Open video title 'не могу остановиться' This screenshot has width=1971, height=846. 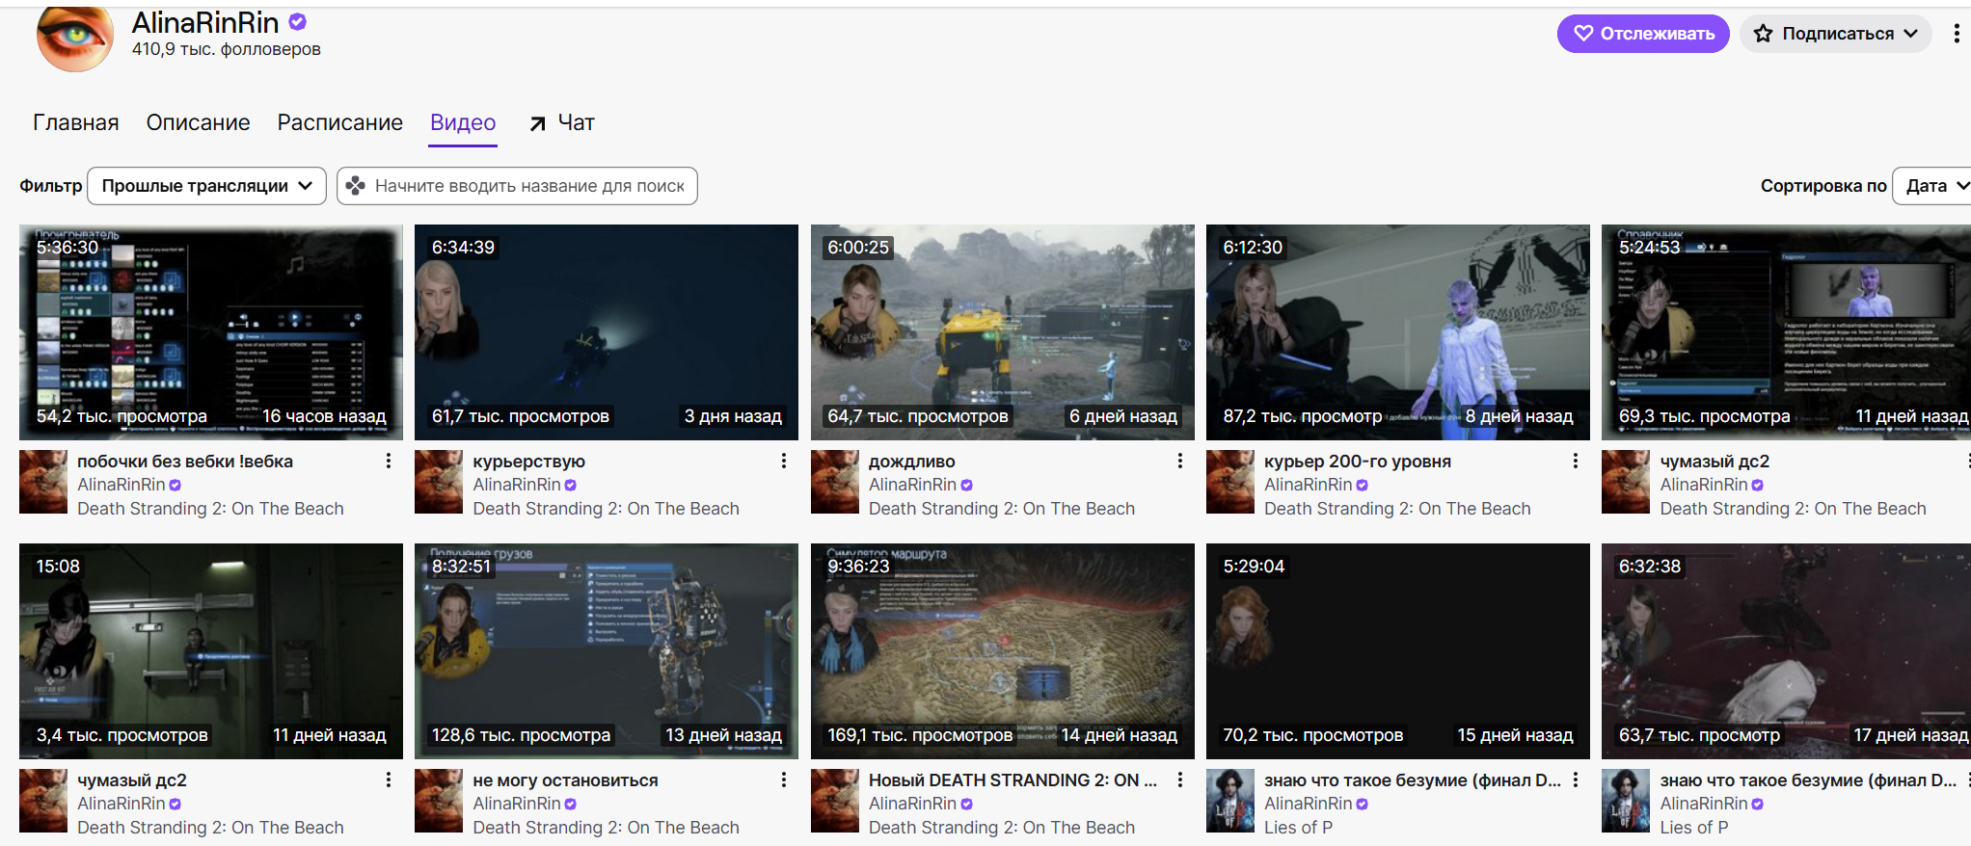pos(566,780)
